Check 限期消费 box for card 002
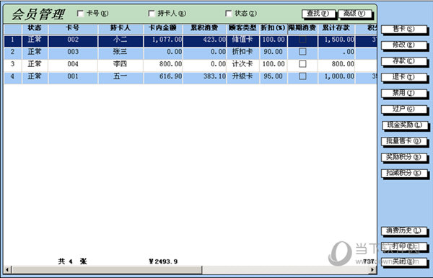Screen dimensions: 433x278 click(x=302, y=40)
